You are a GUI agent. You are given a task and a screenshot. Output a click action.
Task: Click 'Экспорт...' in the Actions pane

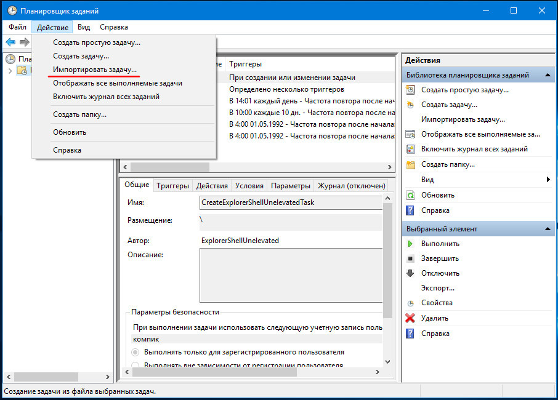(438, 288)
